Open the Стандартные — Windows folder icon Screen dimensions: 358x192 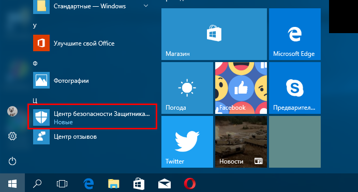[41, 6]
